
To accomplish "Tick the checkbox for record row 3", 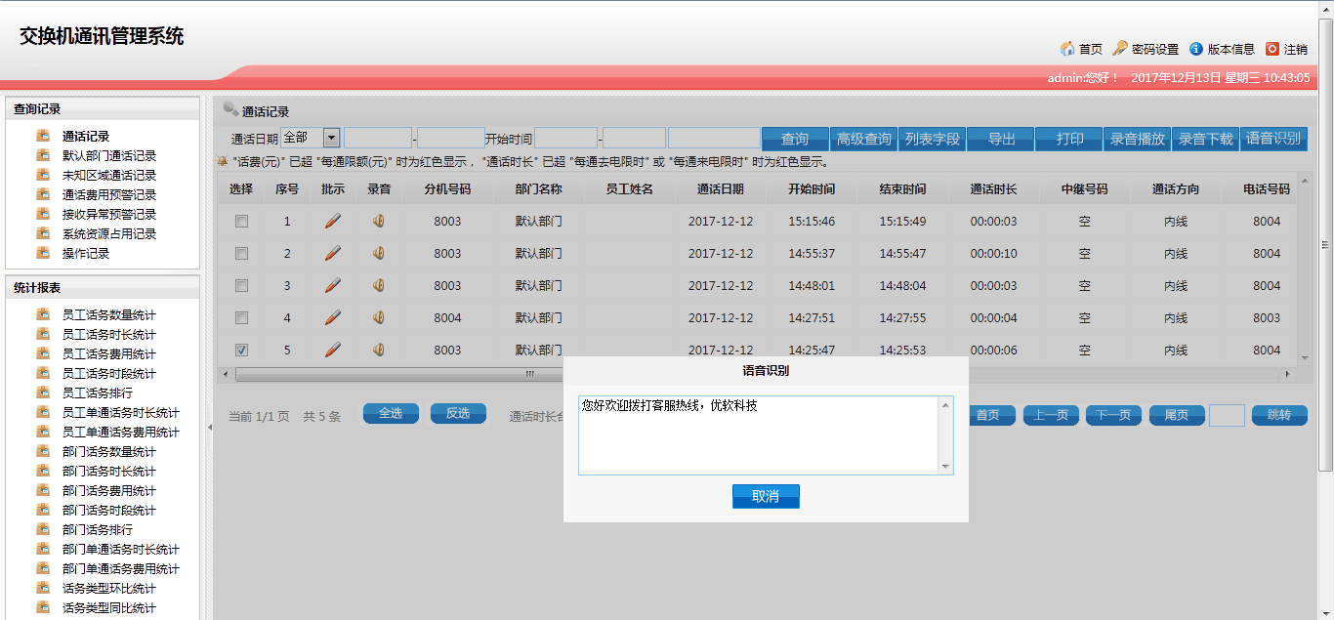I will coord(241,286).
